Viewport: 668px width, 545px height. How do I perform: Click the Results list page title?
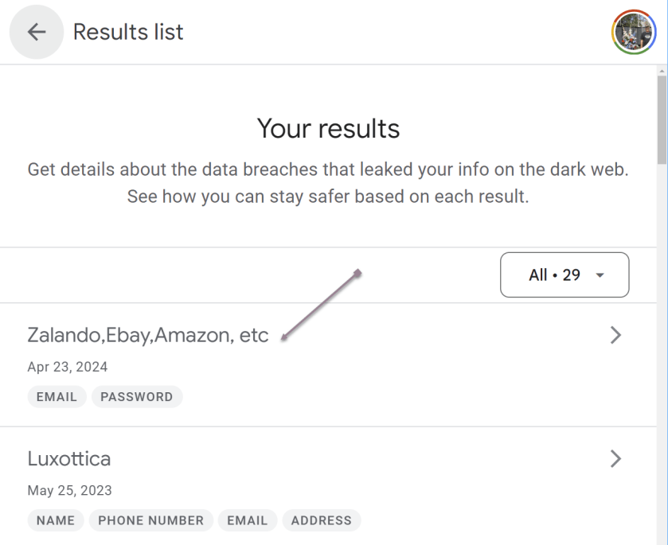click(x=128, y=32)
